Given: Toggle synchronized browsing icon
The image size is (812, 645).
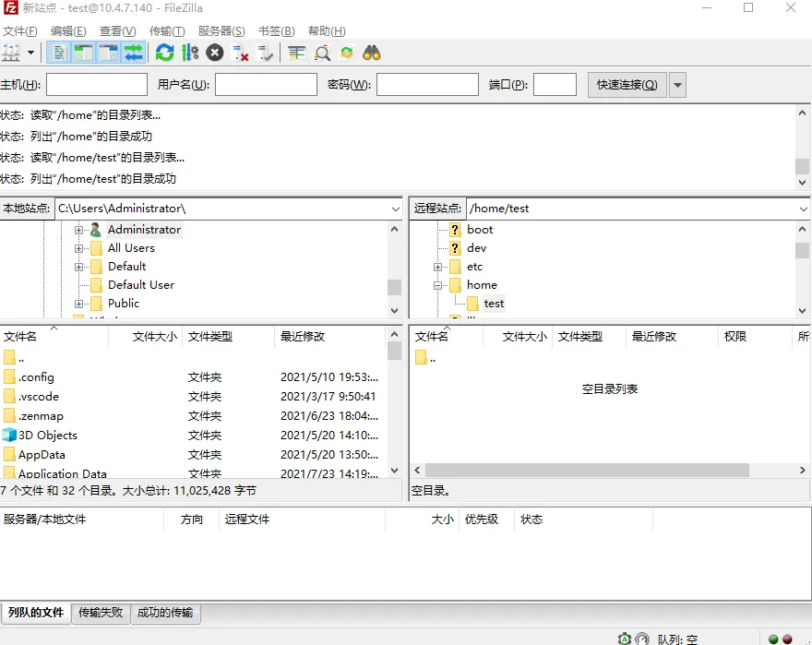Looking at the screenshot, I should [347, 53].
